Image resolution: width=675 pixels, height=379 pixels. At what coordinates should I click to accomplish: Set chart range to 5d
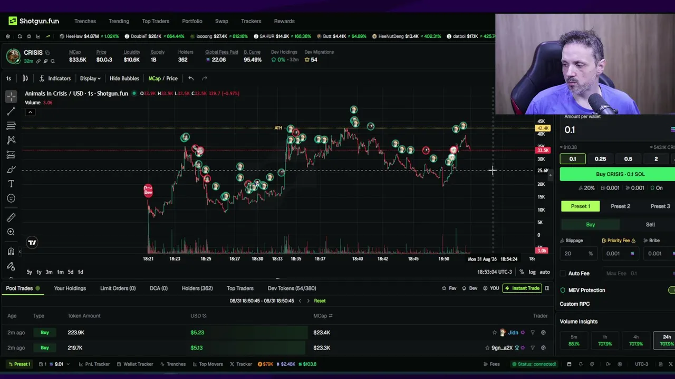(x=70, y=272)
